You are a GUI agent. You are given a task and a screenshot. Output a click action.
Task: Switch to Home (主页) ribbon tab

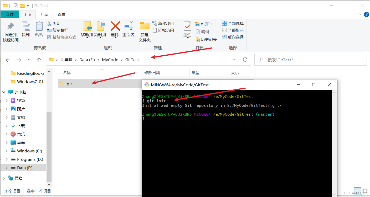click(x=27, y=15)
